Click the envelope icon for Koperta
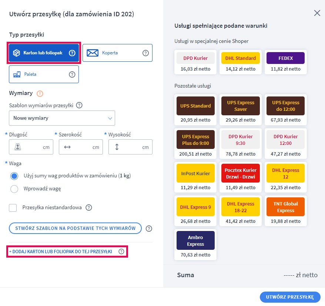 (x=93, y=53)
